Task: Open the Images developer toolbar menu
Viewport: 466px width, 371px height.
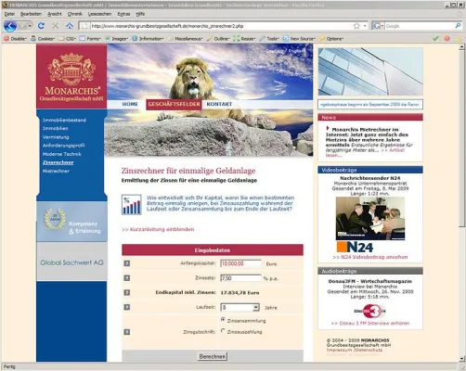Action: click(x=116, y=39)
